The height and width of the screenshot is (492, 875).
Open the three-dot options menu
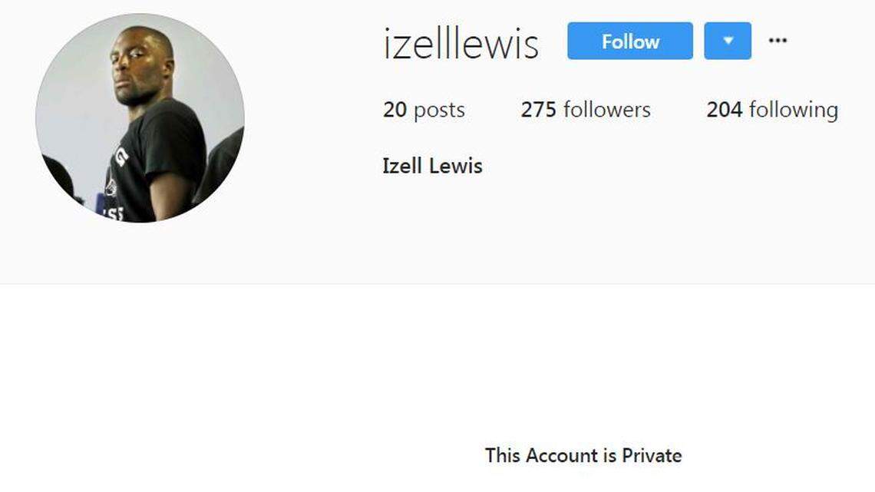pos(778,40)
